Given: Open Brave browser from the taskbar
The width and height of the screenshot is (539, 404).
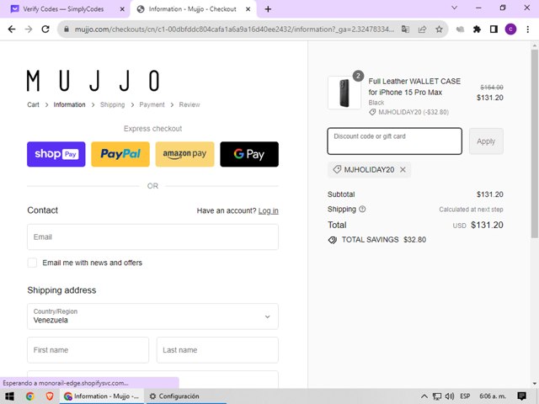Looking at the screenshot, I should pyautogui.click(x=50, y=396).
